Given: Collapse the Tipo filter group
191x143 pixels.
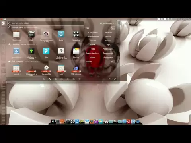Looking at the screenshot, I should (x=88, y=28).
